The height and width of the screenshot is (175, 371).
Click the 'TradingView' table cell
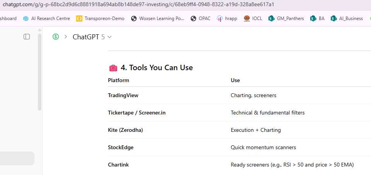pyautogui.click(x=123, y=95)
